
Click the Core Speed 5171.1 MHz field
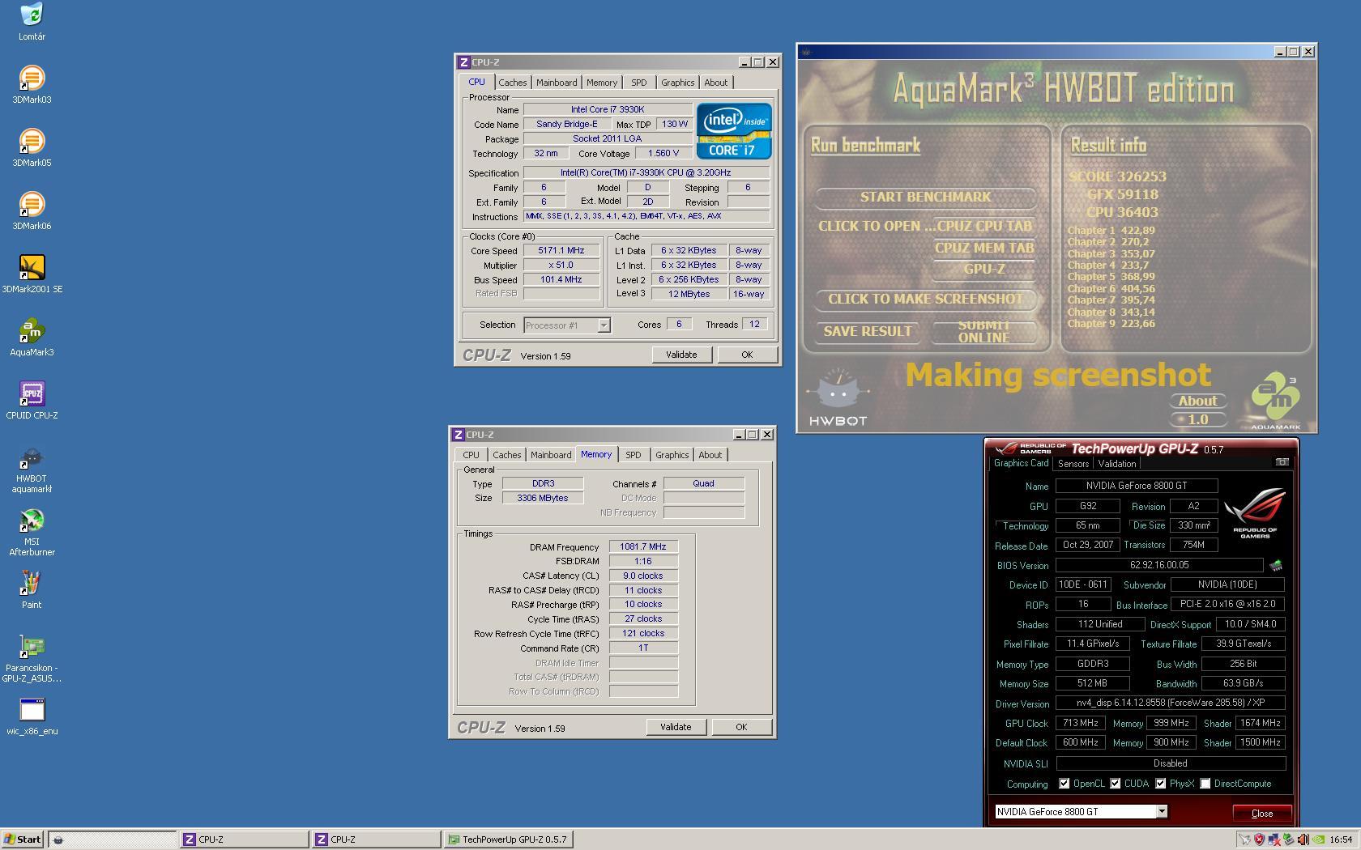pyautogui.click(x=561, y=251)
